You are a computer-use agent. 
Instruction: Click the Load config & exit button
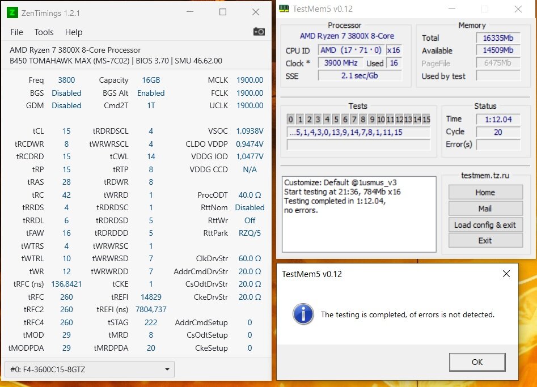coord(485,225)
